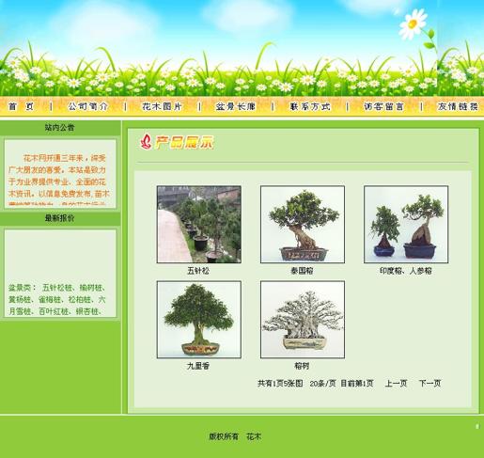The height and width of the screenshot is (458, 484).
Task: Go to previous page via 上一页
Action: point(396,383)
